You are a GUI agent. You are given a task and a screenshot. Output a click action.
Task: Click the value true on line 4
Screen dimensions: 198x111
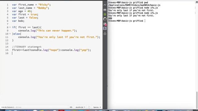click(x=34, y=14)
